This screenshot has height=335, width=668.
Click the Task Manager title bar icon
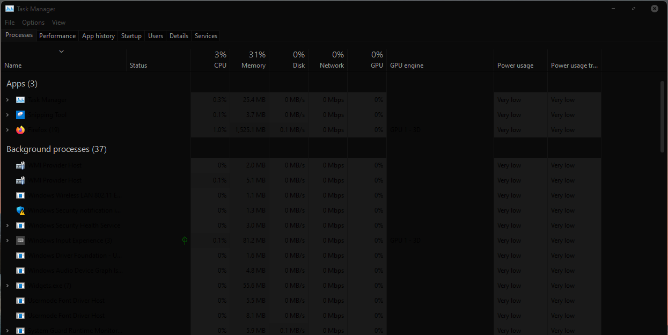[x=9, y=9]
